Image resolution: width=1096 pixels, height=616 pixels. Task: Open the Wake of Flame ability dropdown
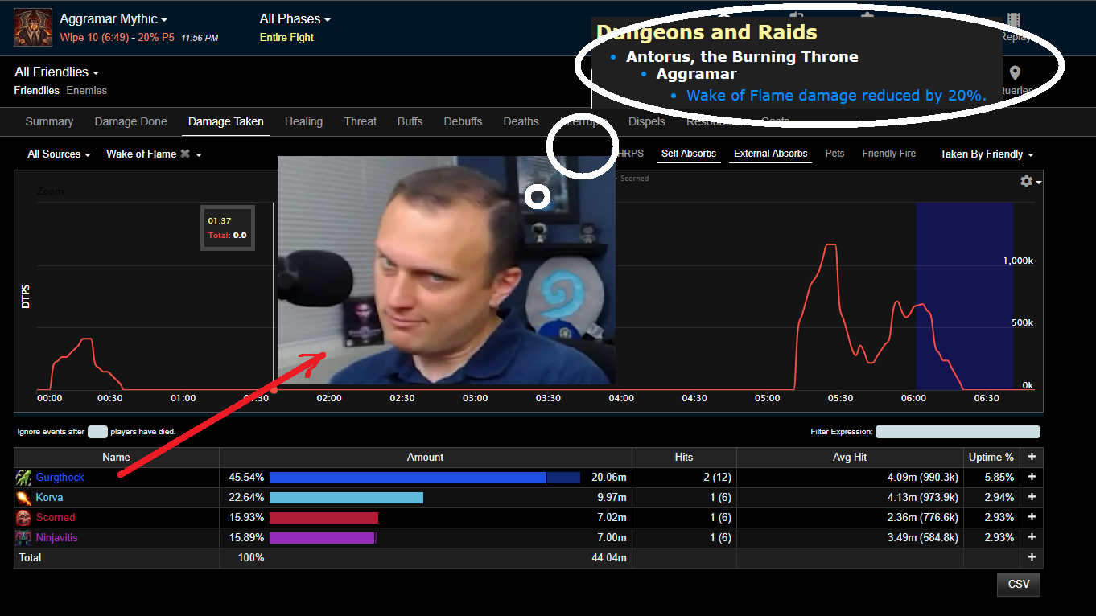click(x=153, y=154)
